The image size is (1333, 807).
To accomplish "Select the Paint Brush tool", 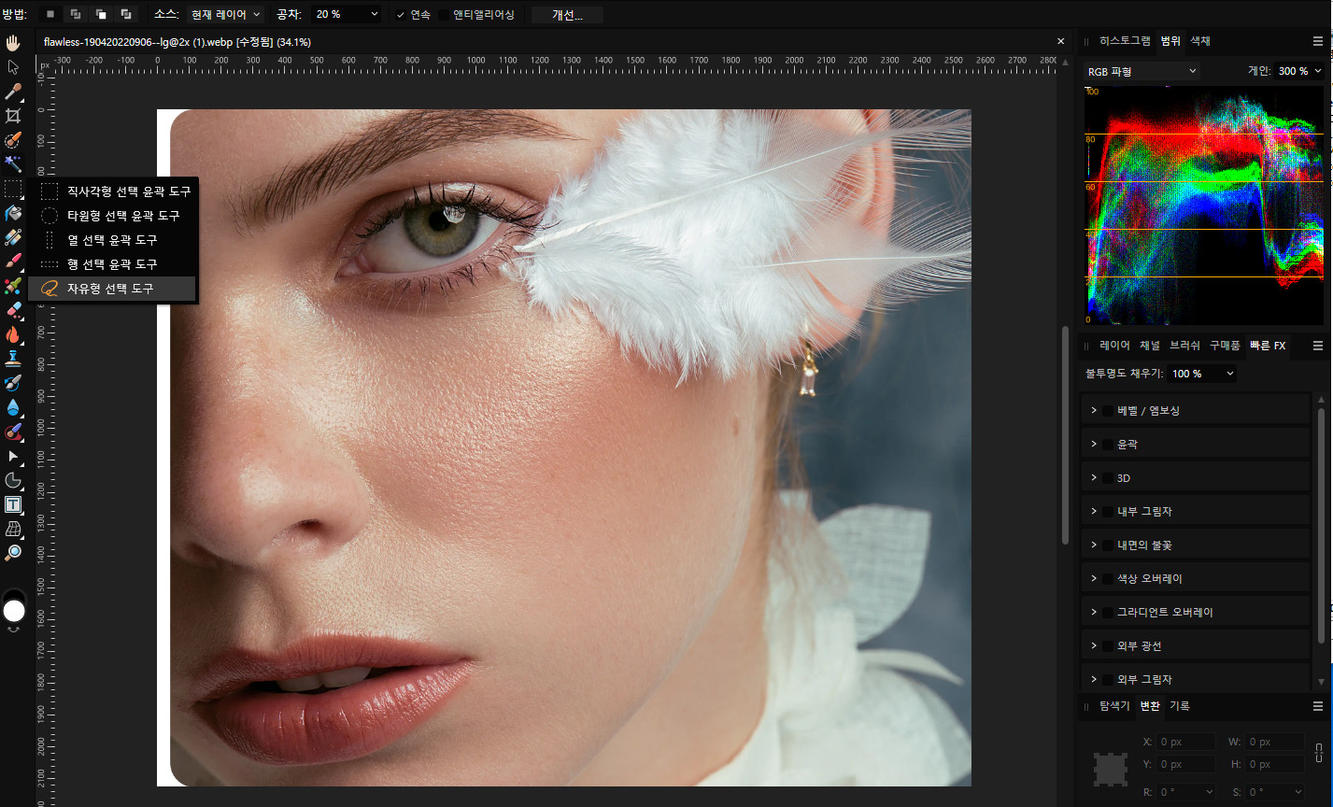I will (13, 262).
